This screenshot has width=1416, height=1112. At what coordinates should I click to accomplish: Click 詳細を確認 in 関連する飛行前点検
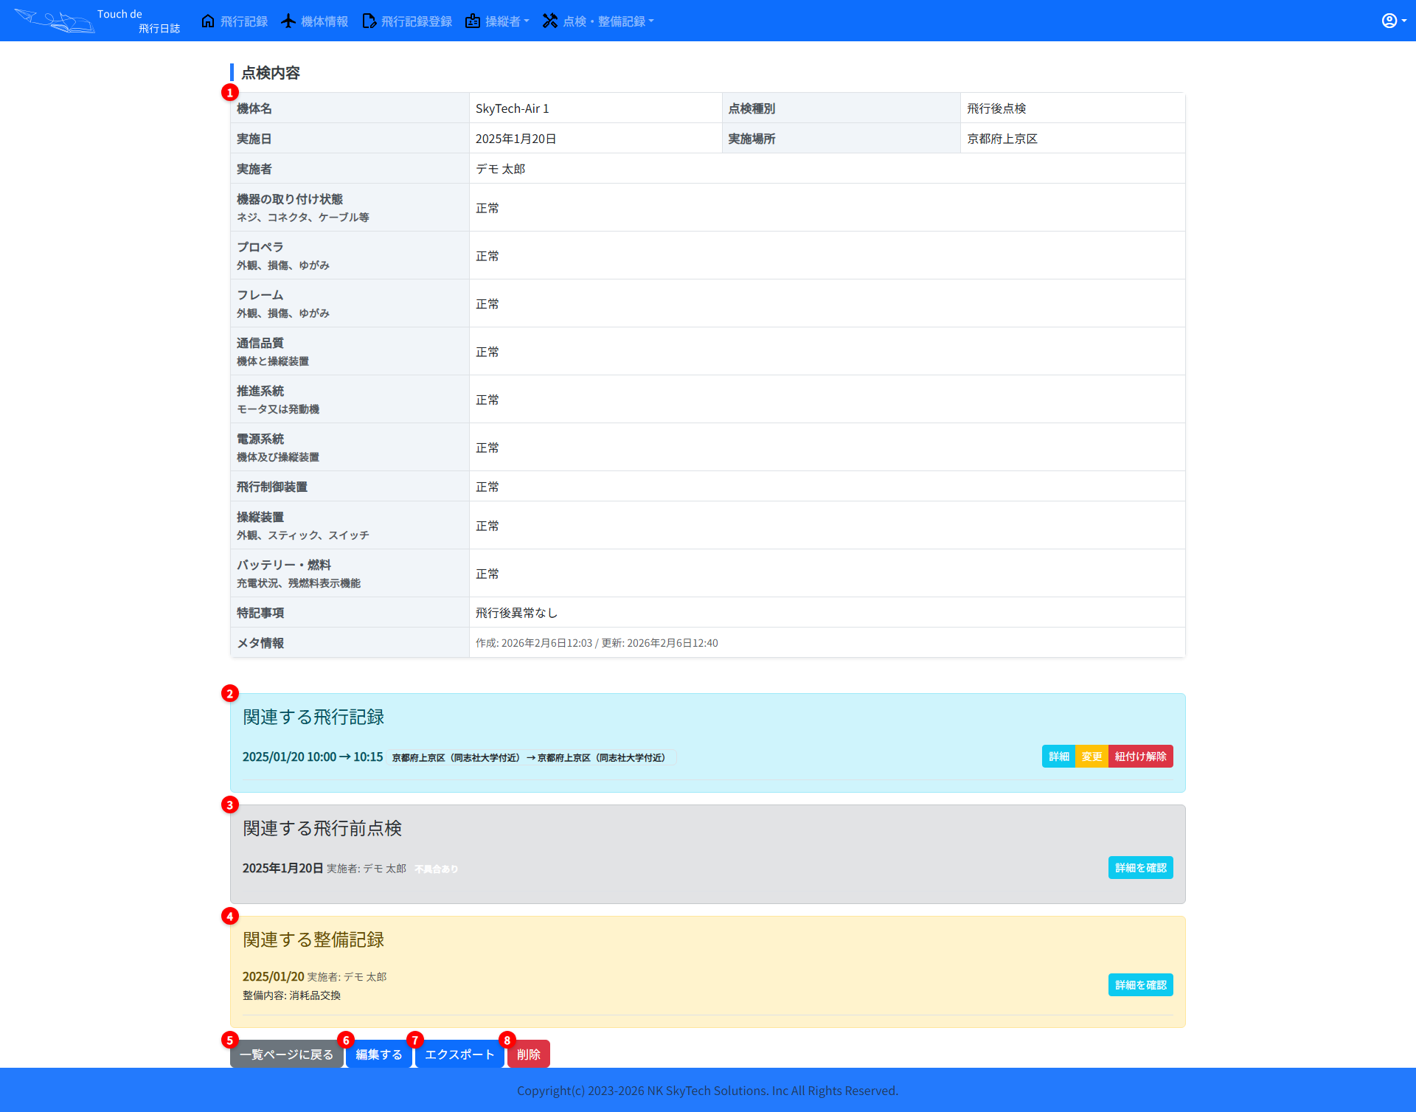pos(1140,868)
